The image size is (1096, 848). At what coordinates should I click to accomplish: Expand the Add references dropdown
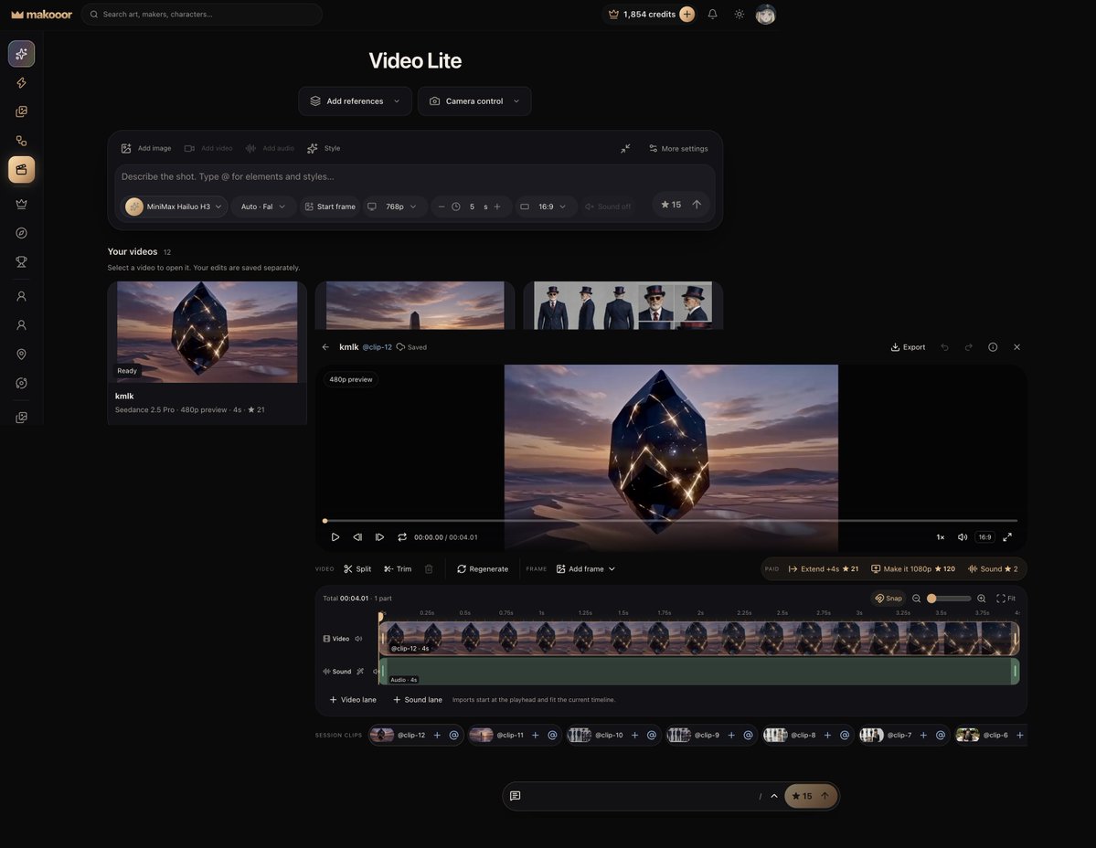[355, 101]
